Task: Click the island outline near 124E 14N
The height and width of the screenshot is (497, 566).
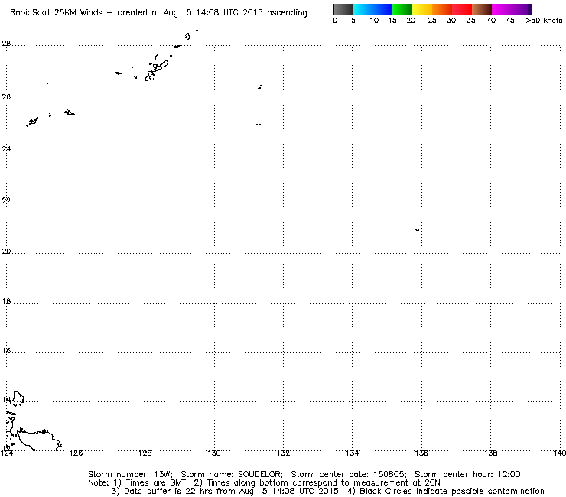Action: click(16, 398)
